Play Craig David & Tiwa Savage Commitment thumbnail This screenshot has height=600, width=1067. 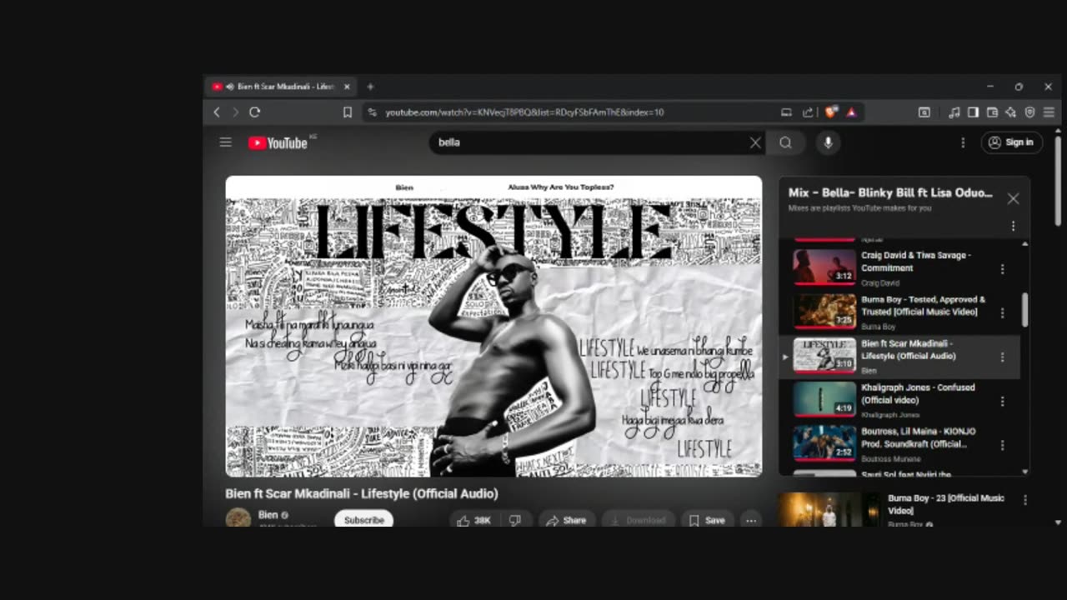[x=824, y=267]
